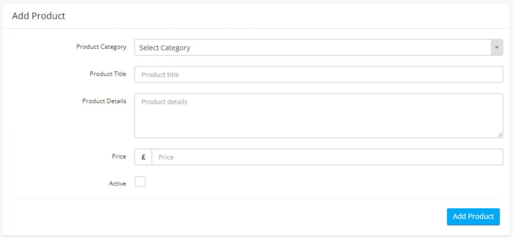Grab the Product details textarea resize handle
The width and height of the screenshot is (513, 238).
pyautogui.click(x=500, y=135)
